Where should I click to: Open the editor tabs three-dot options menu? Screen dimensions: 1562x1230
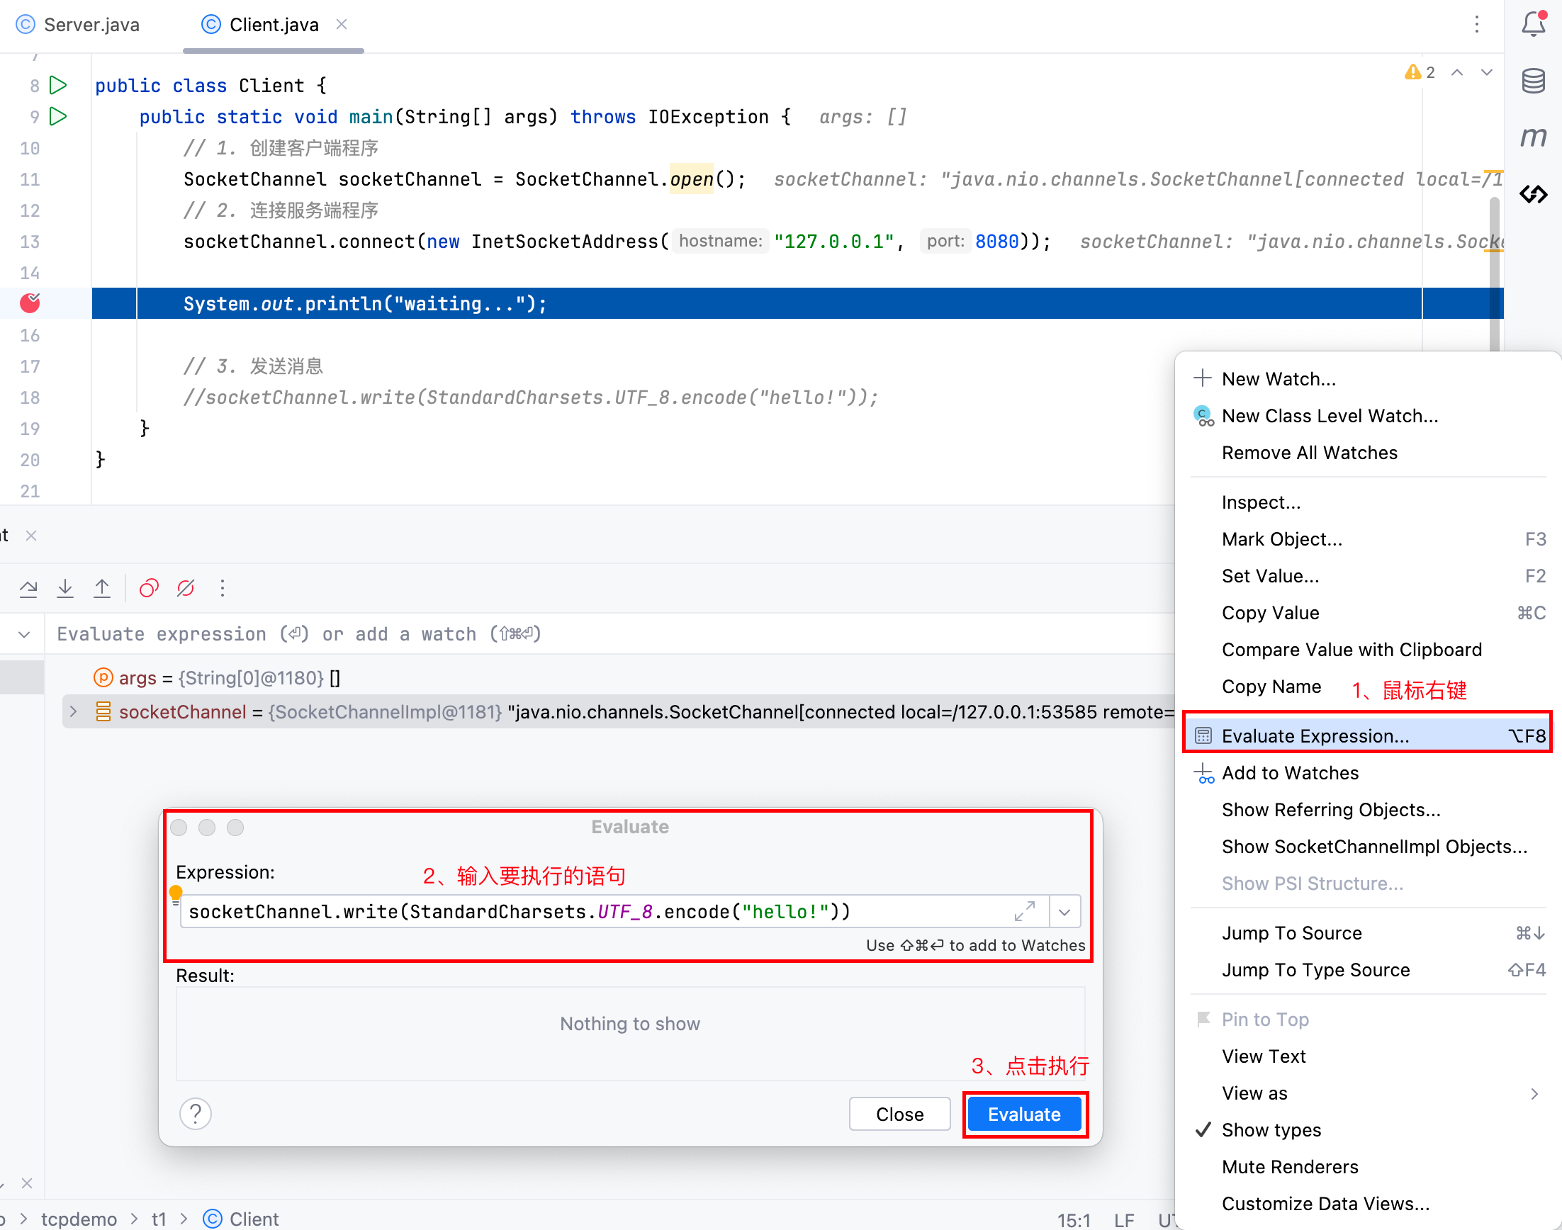[x=1476, y=25]
